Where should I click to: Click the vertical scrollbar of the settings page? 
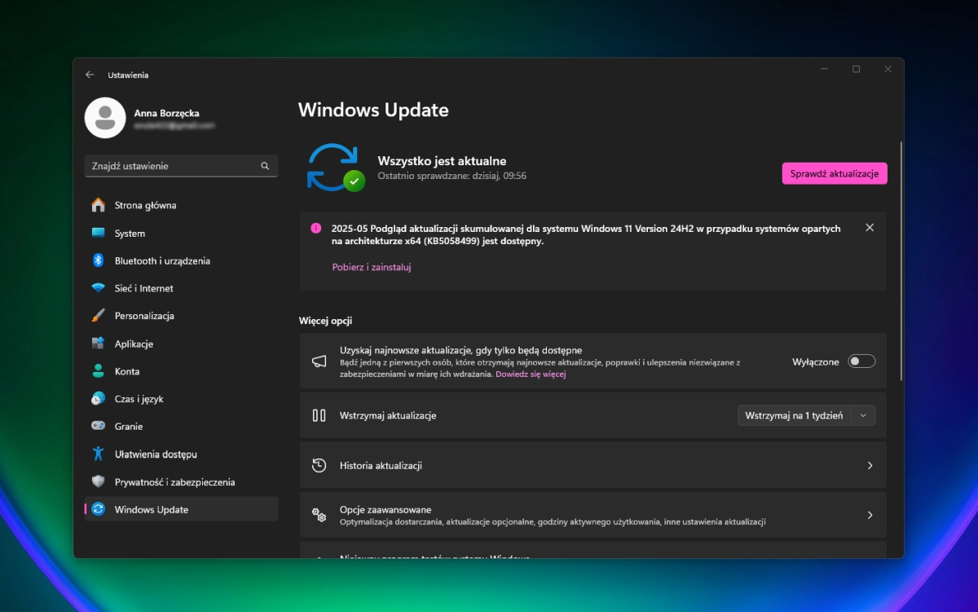click(x=901, y=260)
